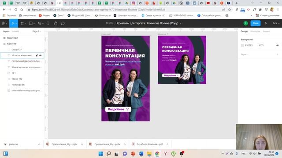Open the Page 1 dropdown
Viewport: 282px width, 158px height.
(x=37, y=31)
